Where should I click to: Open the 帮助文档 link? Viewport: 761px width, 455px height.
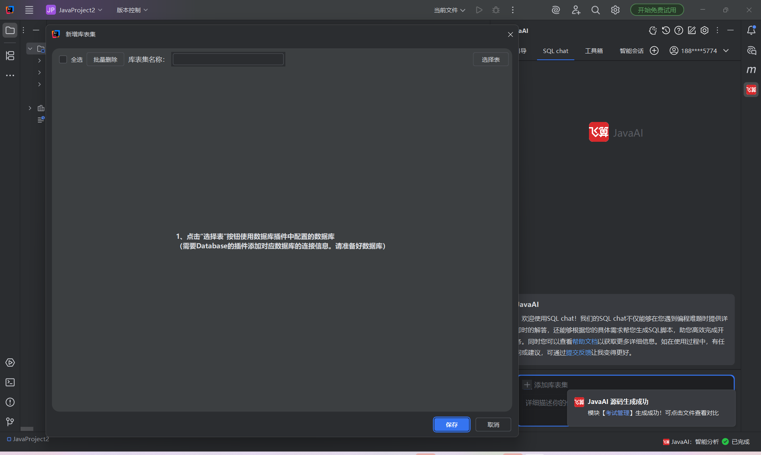585,341
